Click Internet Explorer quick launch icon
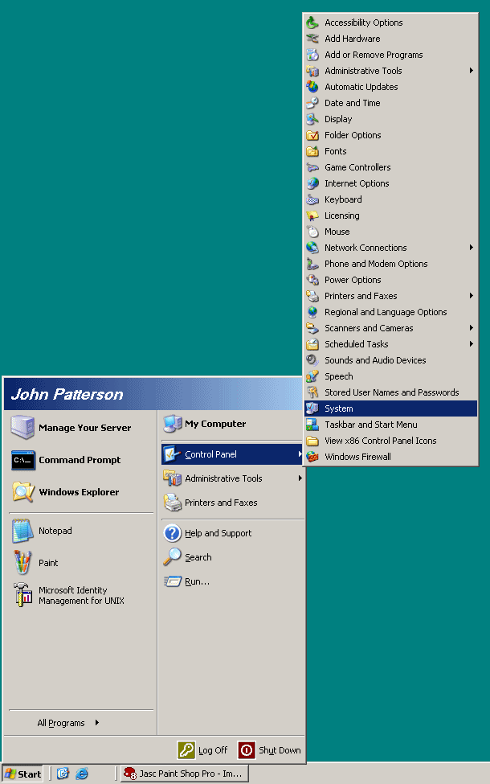490x784 pixels. (82, 774)
